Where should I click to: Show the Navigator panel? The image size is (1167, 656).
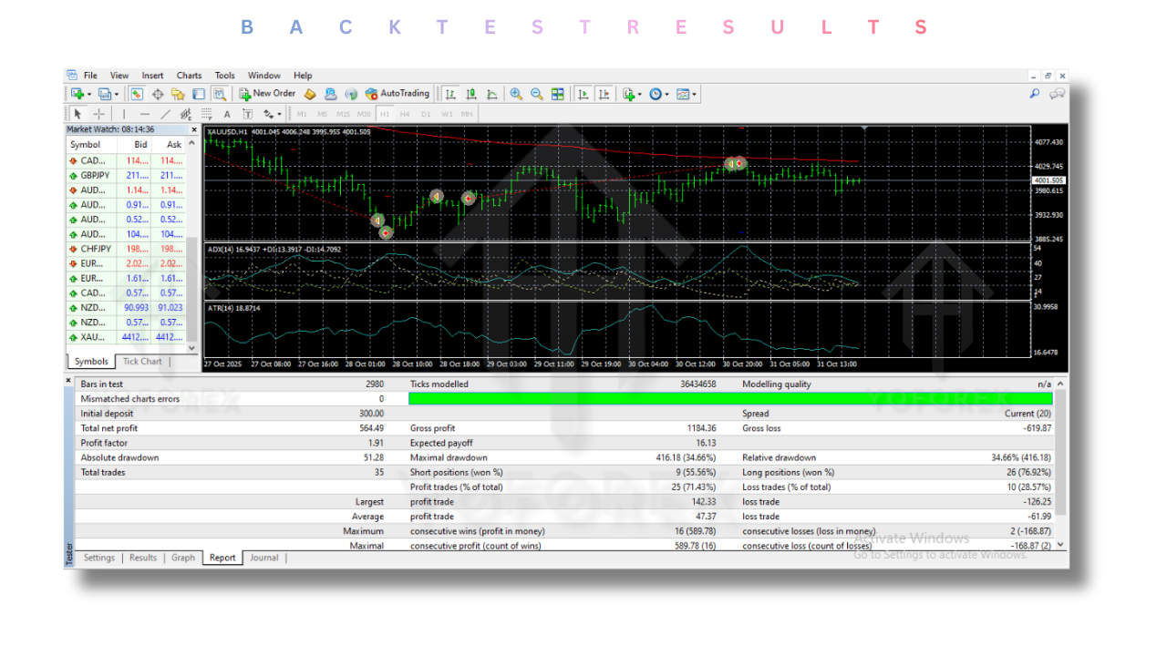(178, 94)
